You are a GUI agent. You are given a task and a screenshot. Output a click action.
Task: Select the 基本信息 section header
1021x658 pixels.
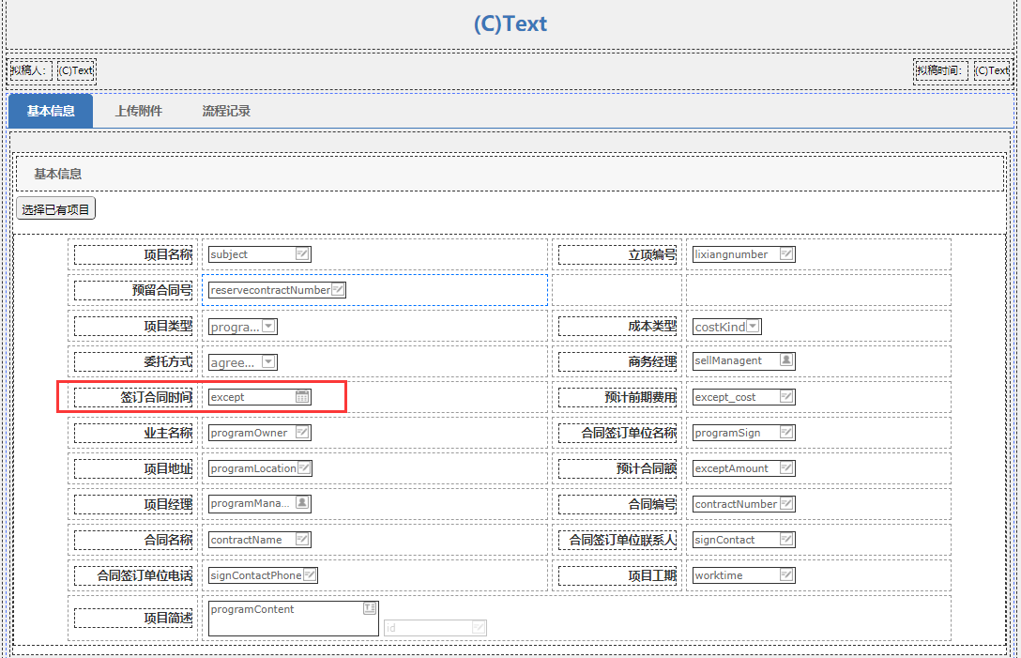click(58, 174)
